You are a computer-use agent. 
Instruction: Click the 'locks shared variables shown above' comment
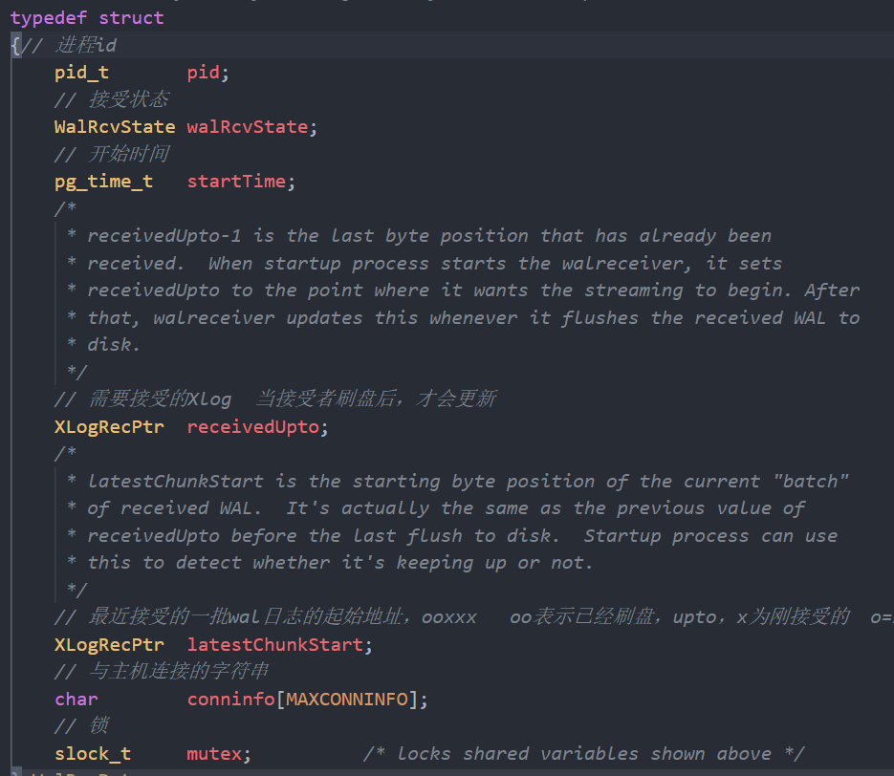584,754
